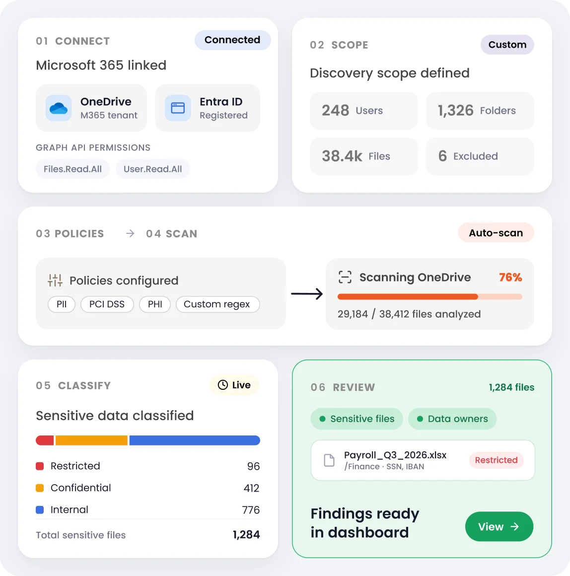Click the "04 SCAN" step label
Screen dimensions: 570x576
tap(171, 234)
